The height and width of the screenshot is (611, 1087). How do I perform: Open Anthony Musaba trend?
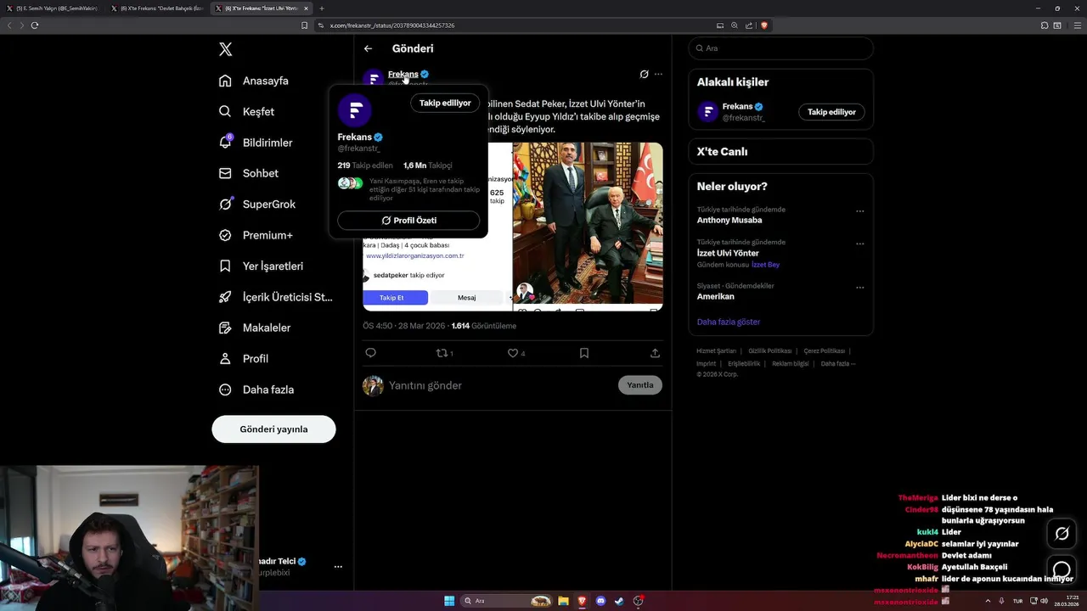(x=729, y=220)
